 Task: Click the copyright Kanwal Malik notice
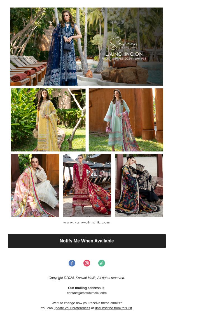click(87, 278)
